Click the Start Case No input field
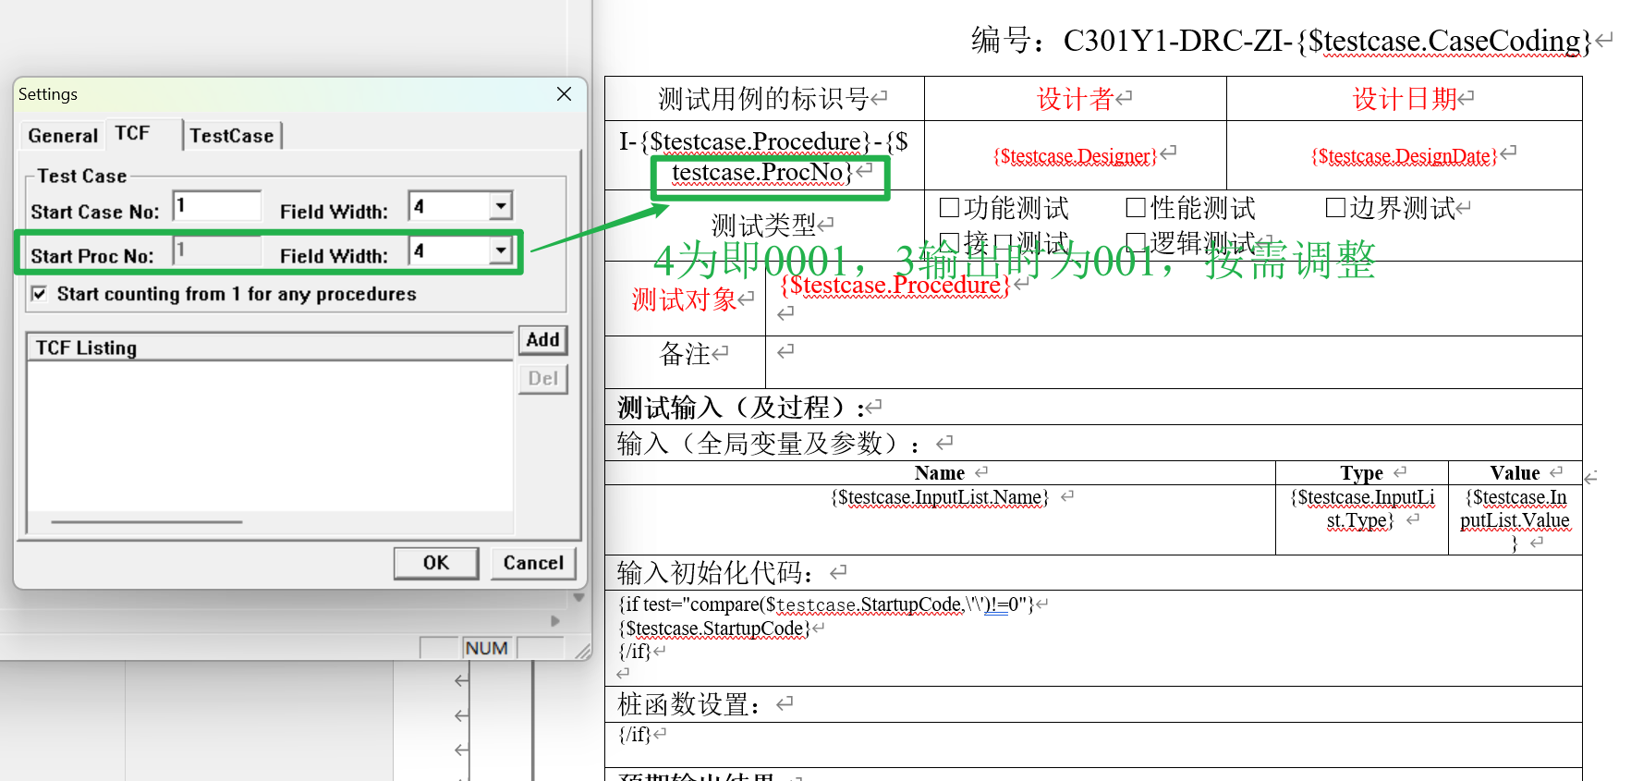 pyautogui.click(x=217, y=205)
